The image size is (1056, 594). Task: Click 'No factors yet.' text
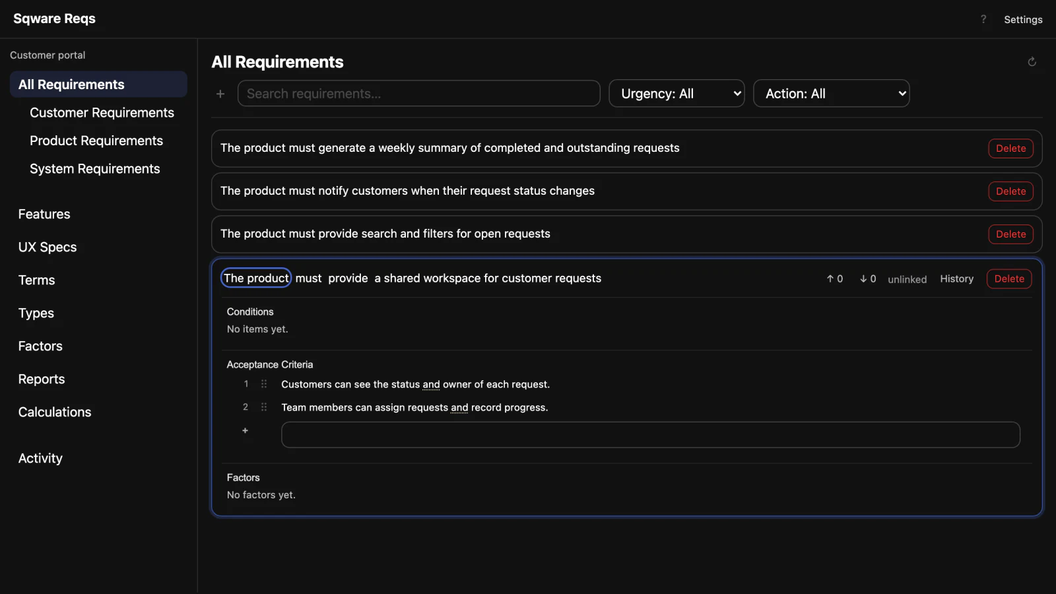pos(261,495)
